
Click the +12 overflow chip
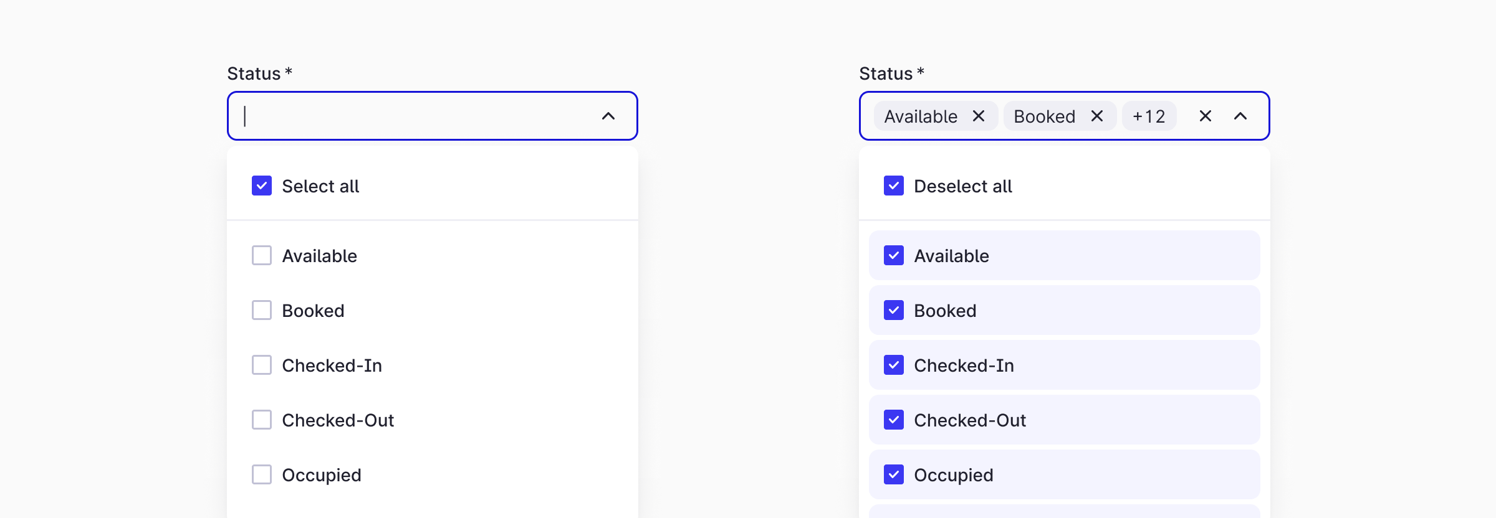click(1149, 116)
